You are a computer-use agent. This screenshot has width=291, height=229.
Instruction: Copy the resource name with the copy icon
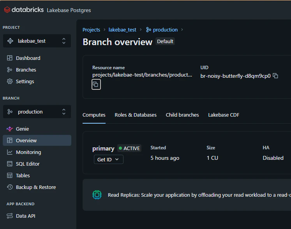click(x=96, y=84)
